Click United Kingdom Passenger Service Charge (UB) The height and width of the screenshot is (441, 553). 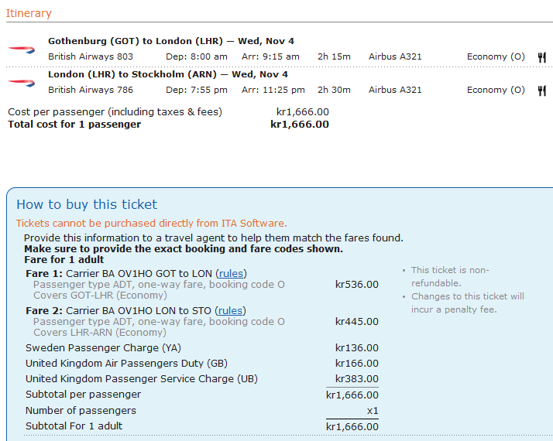tap(141, 379)
